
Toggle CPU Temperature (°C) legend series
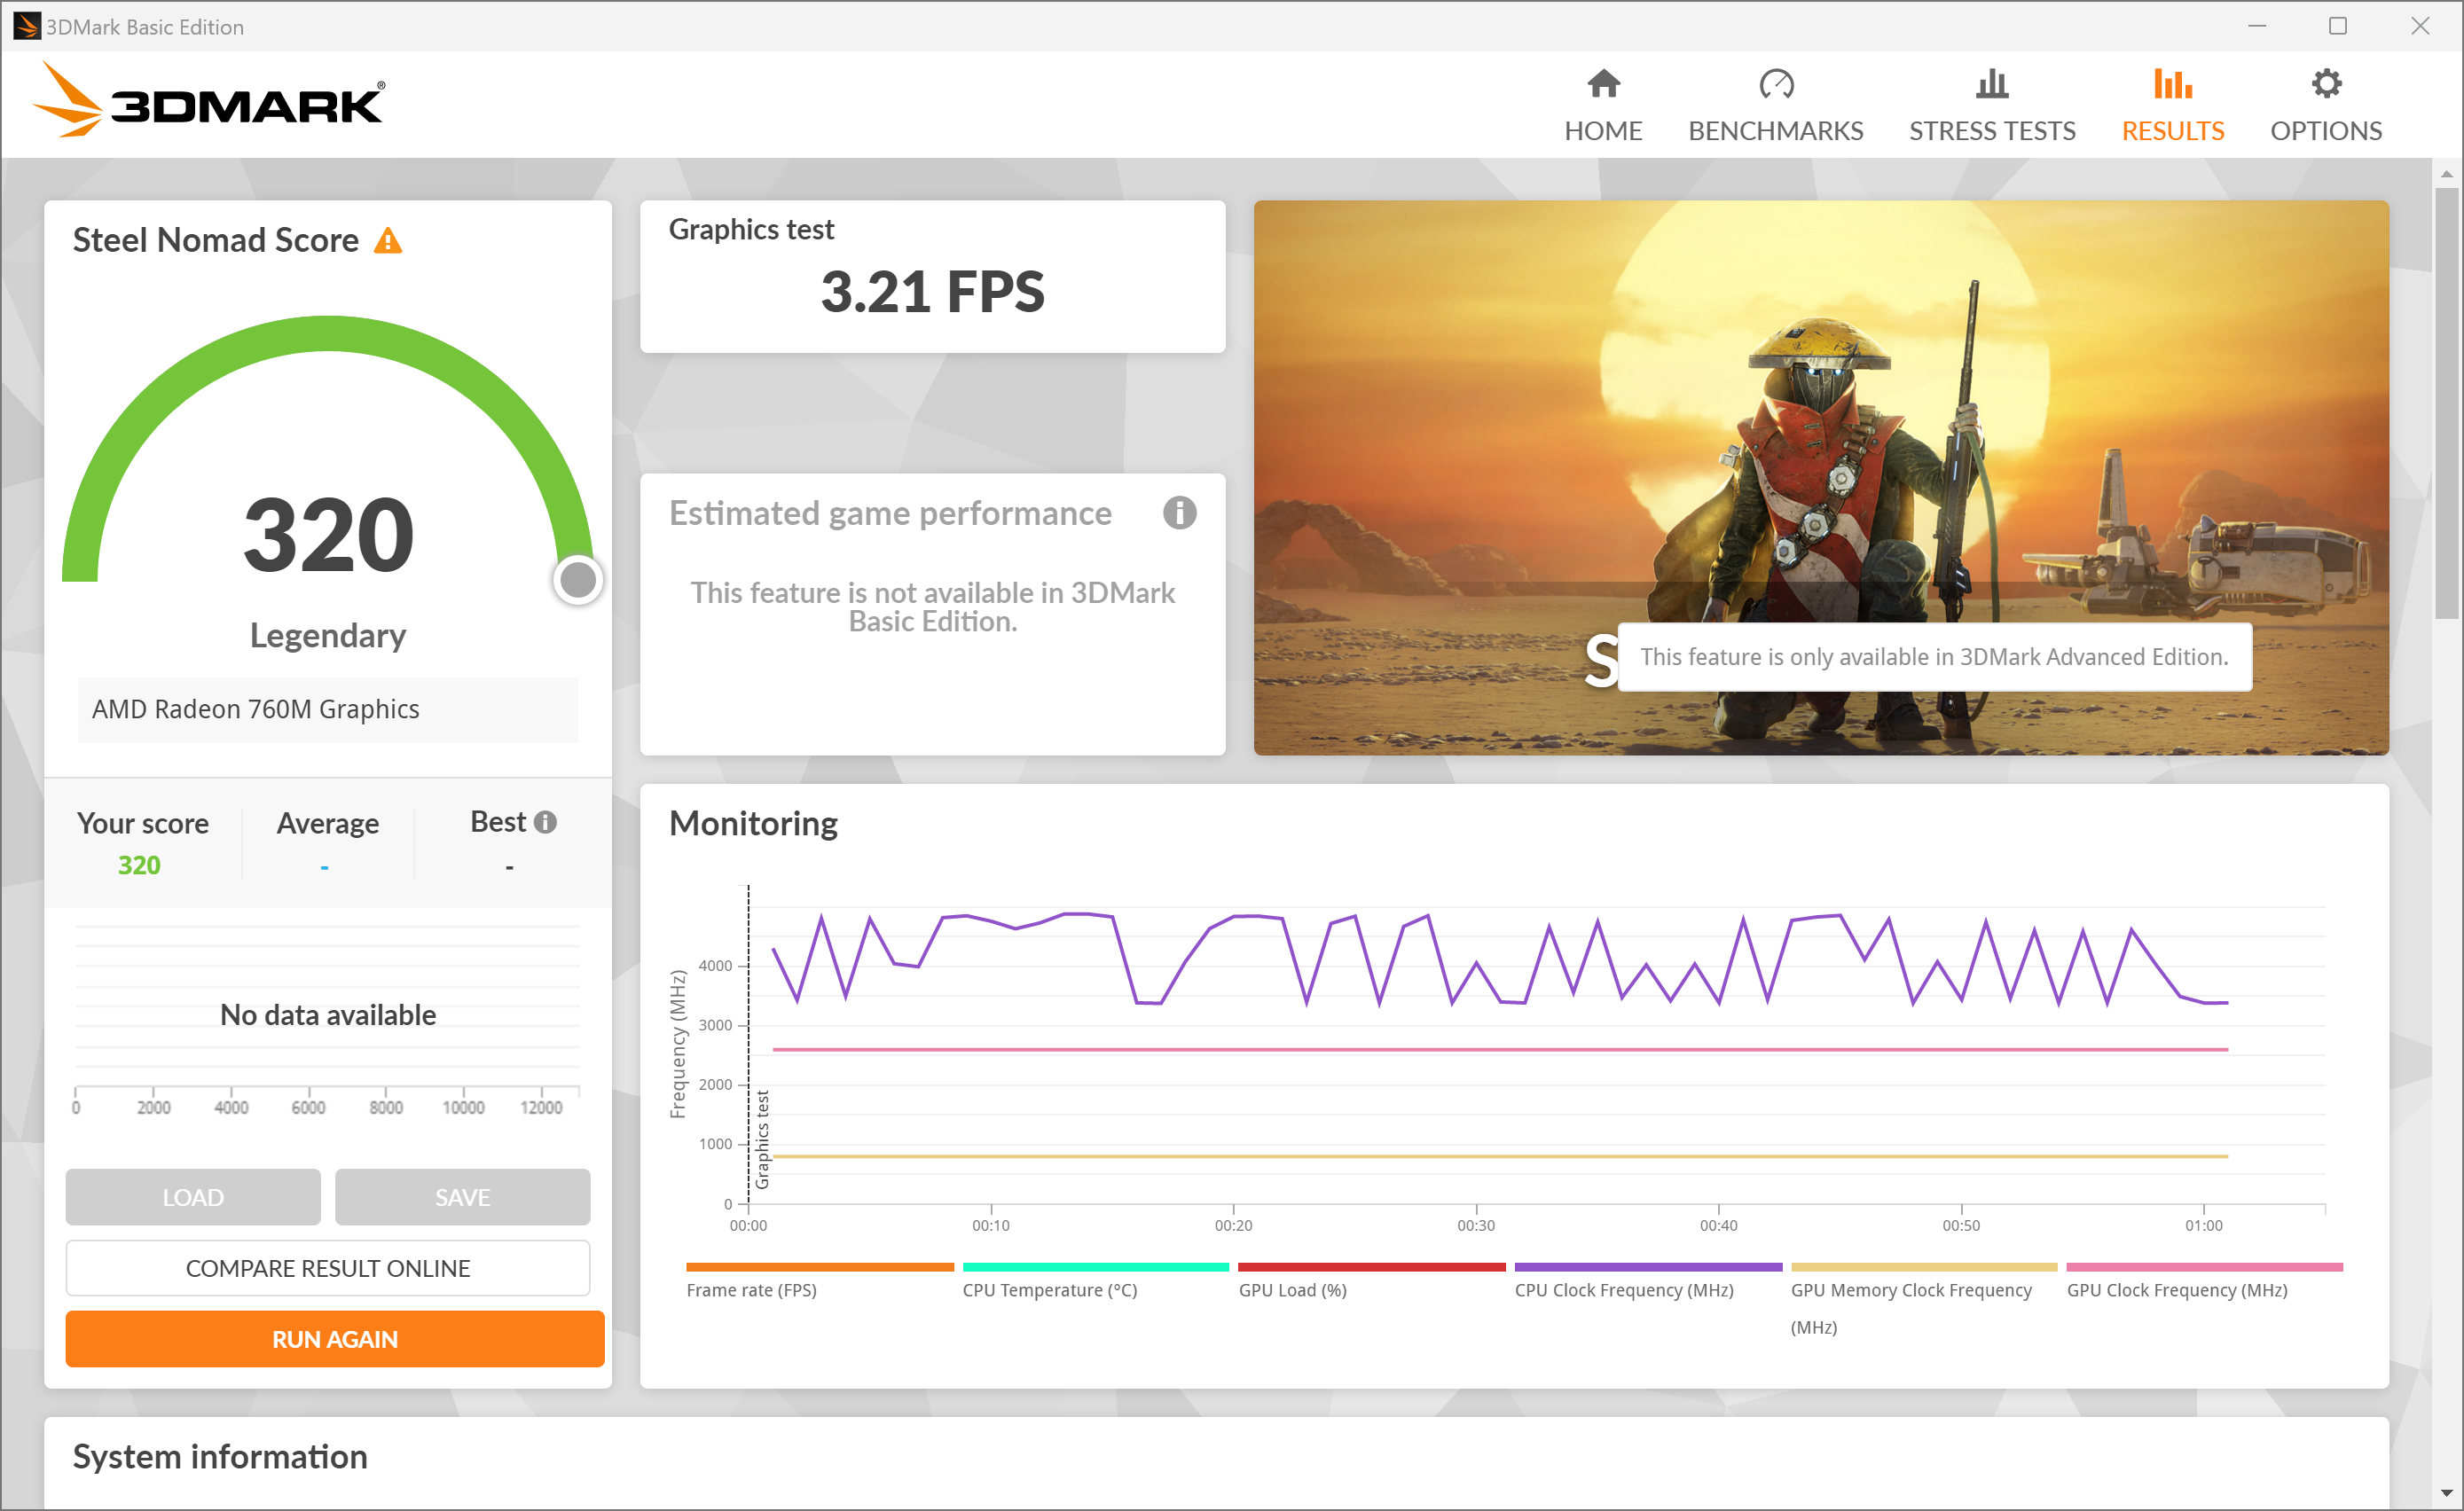click(x=1095, y=1281)
